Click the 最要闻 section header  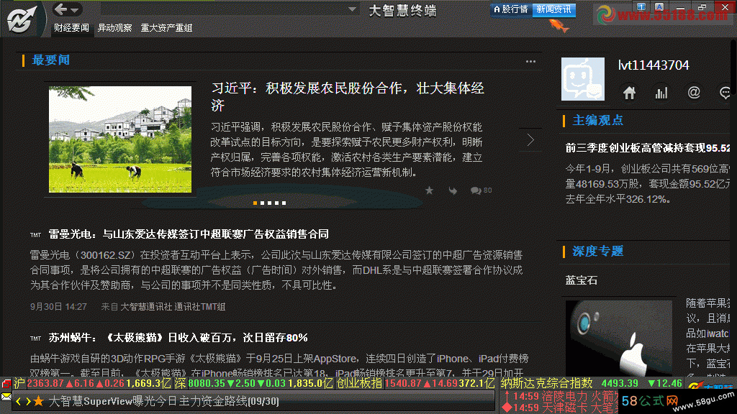pyautogui.click(x=51, y=60)
